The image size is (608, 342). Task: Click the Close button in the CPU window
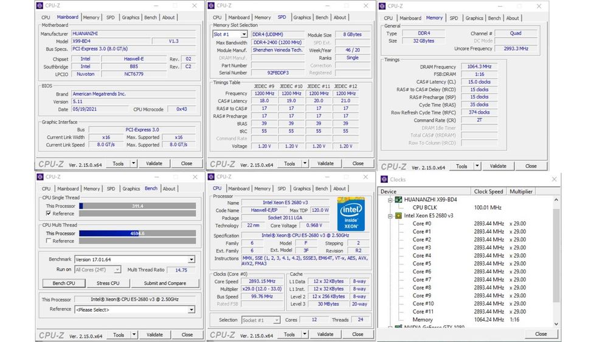[x=358, y=334]
